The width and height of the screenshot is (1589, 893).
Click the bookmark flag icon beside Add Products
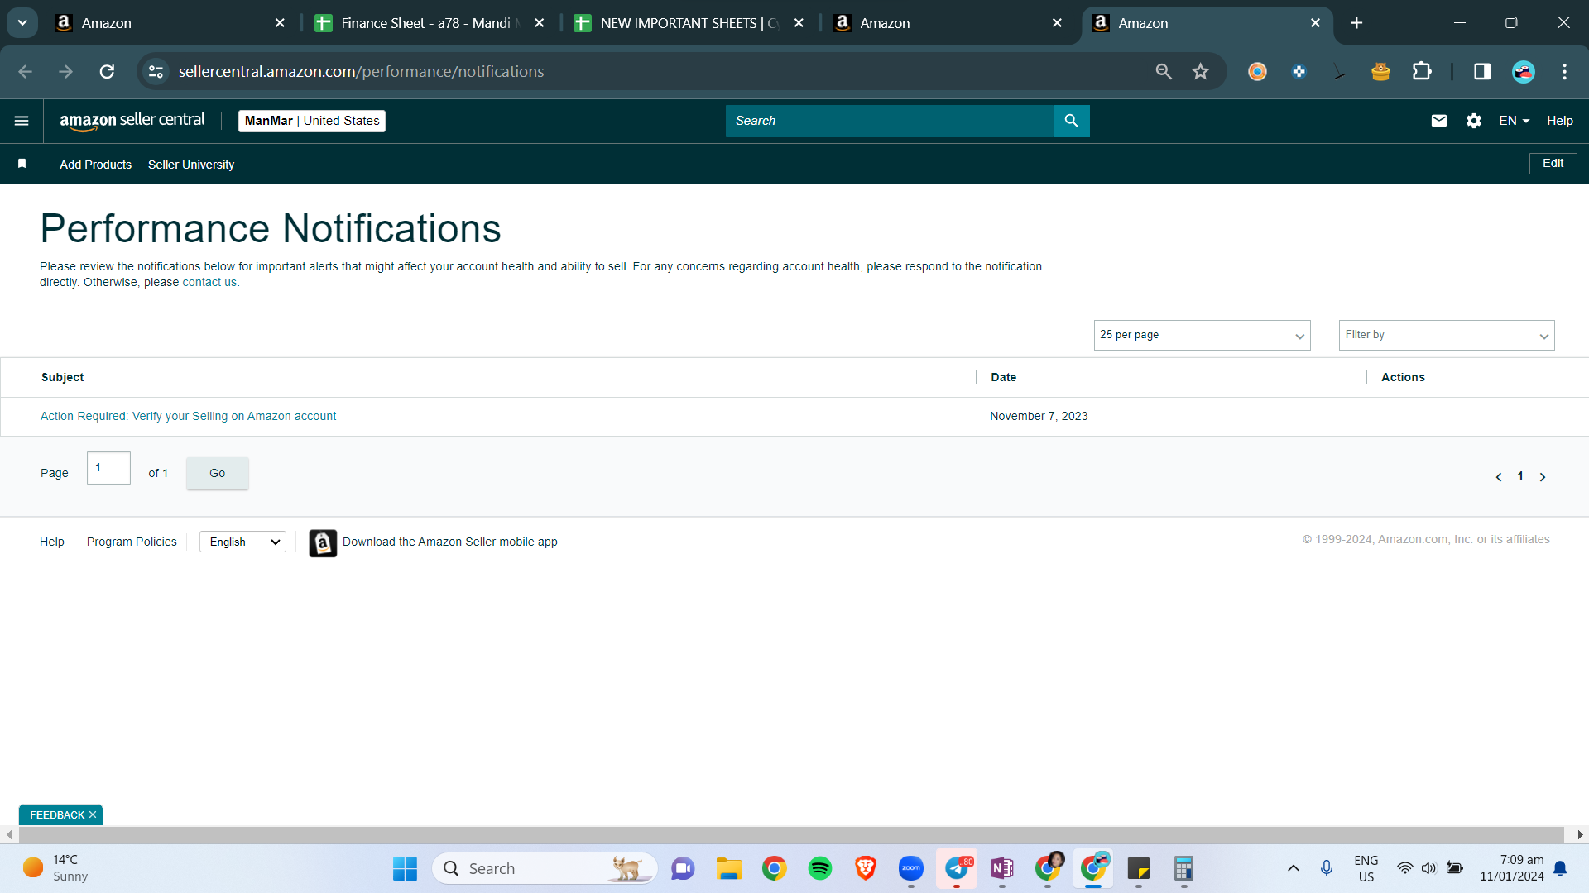click(x=22, y=164)
